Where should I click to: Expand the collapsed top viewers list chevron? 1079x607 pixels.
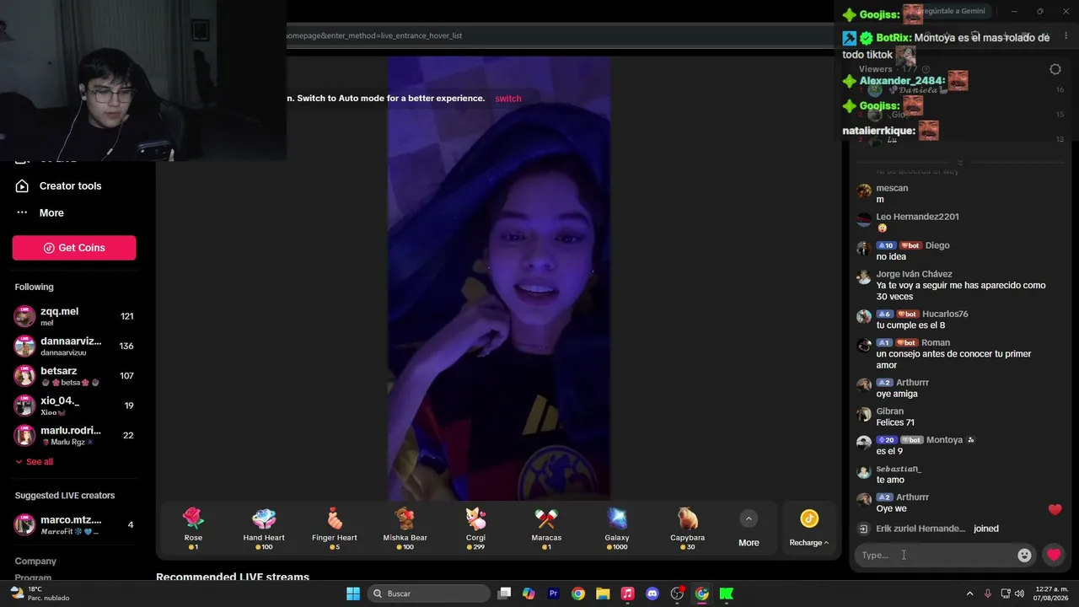point(959,163)
